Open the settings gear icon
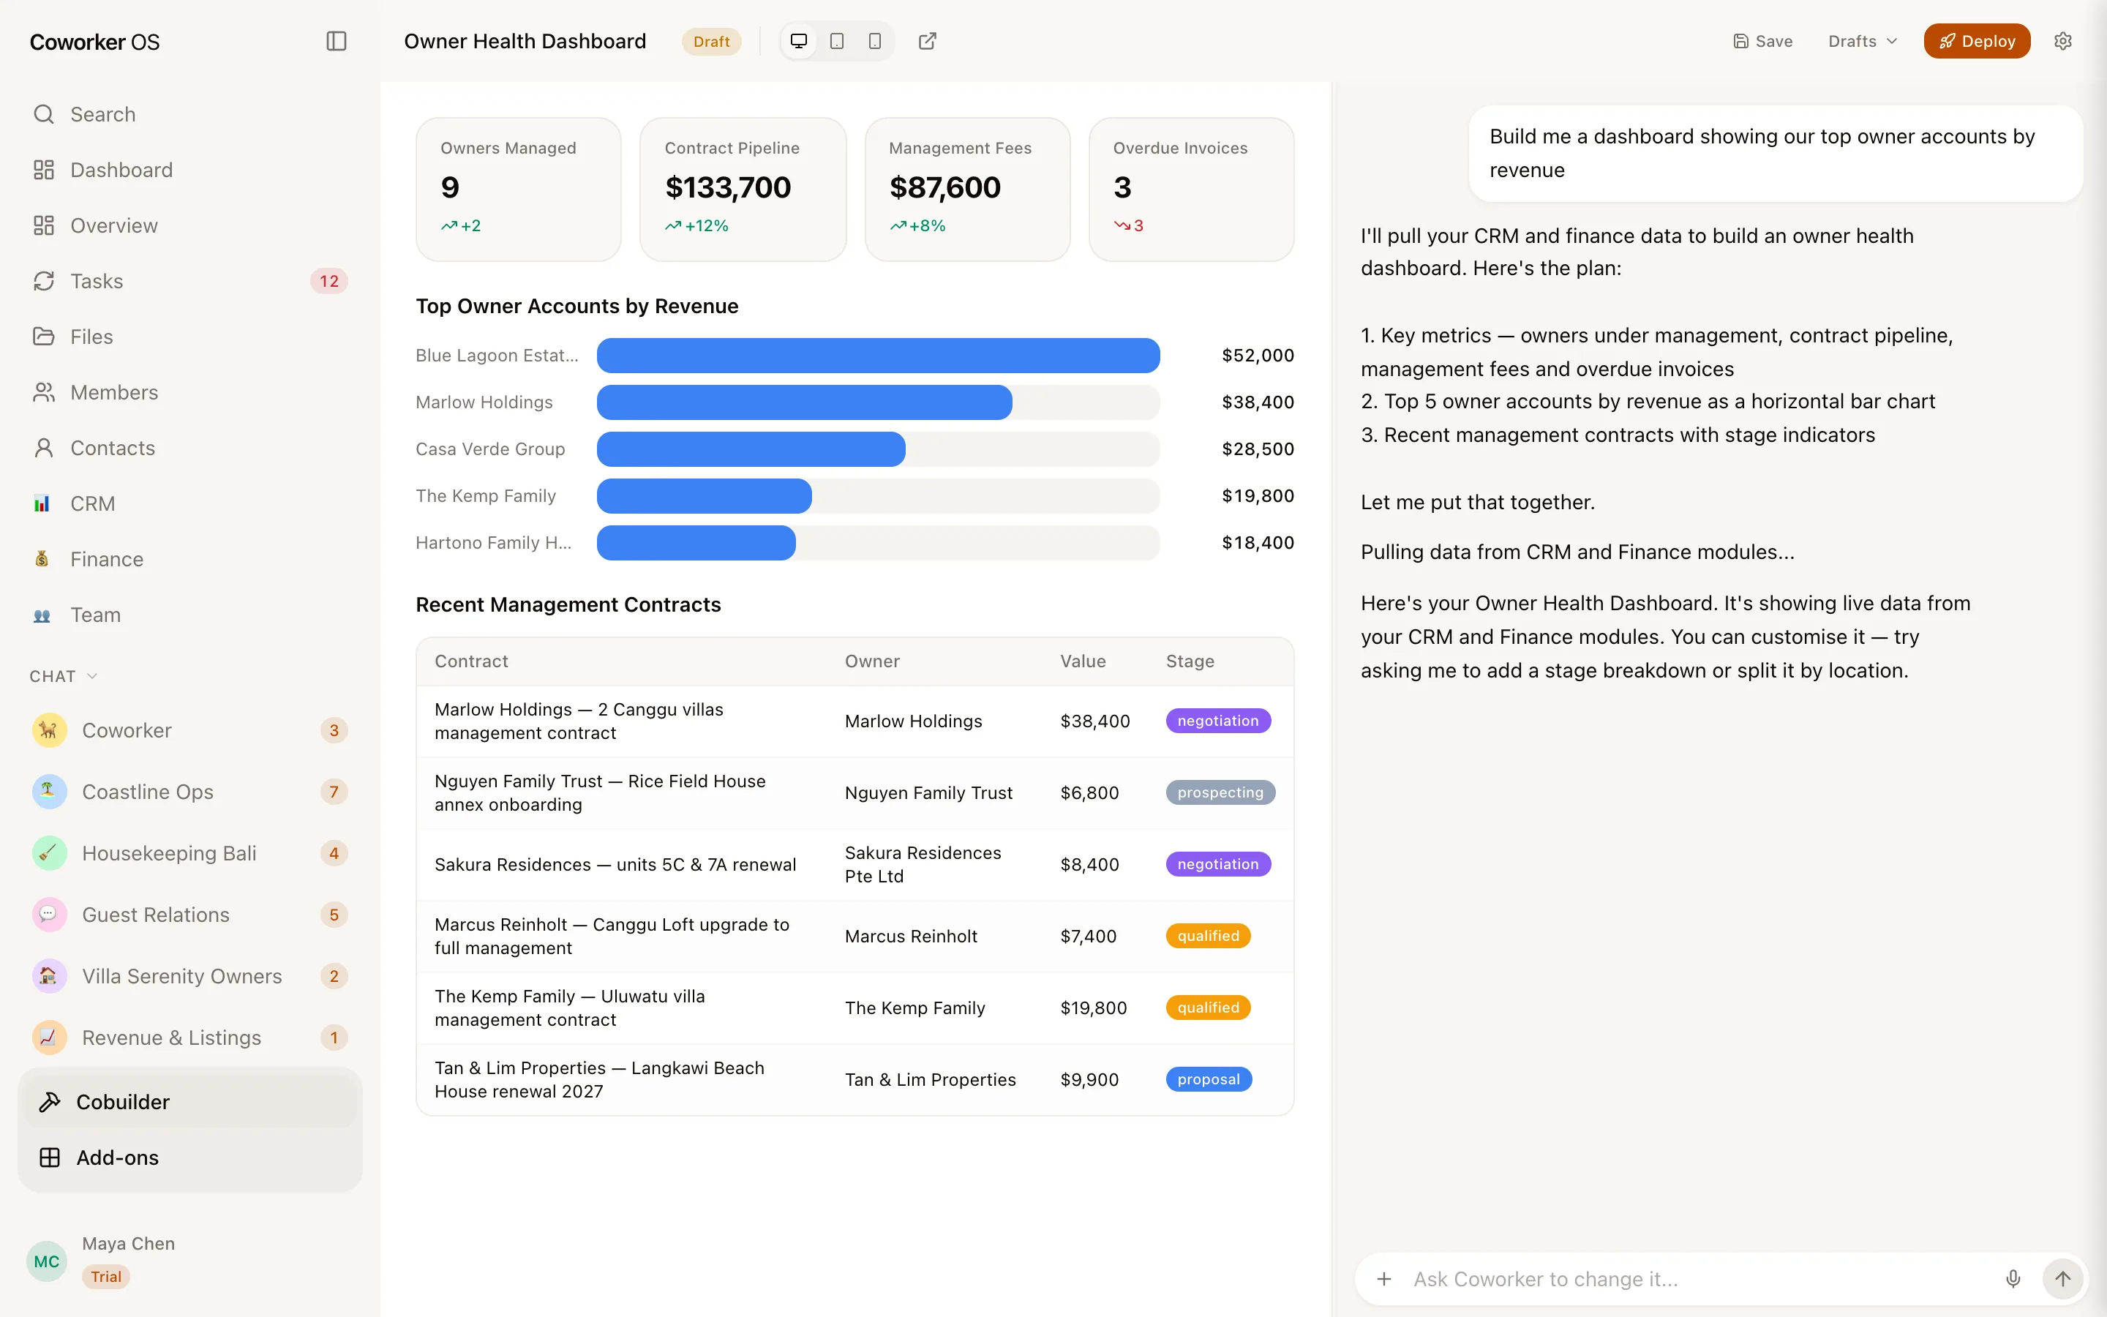The height and width of the screenshot is (1317, 2107). point(2062,41)
